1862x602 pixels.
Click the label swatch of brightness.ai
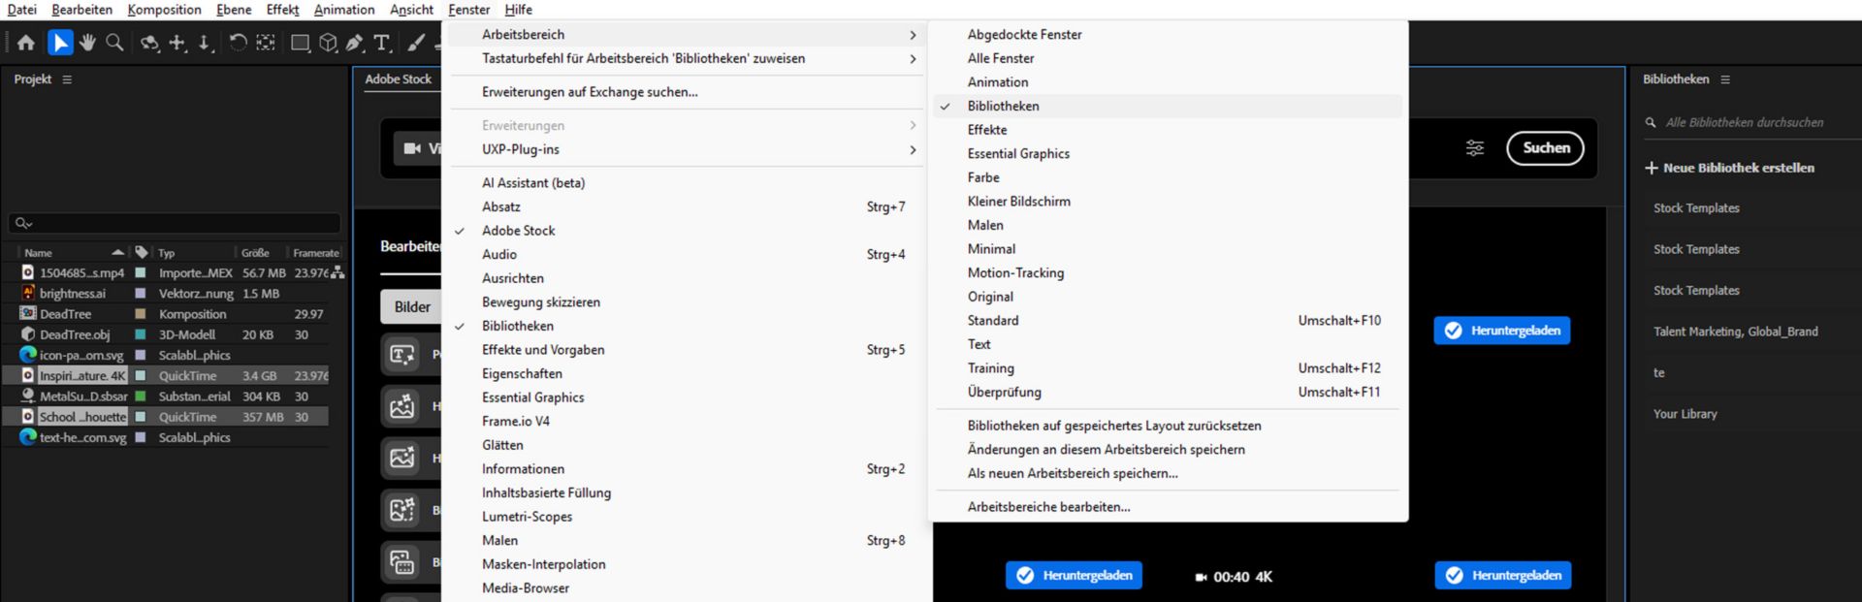[141, 293]
